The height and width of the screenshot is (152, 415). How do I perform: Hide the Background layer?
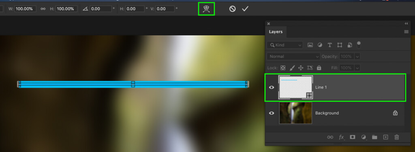(272, 113)
